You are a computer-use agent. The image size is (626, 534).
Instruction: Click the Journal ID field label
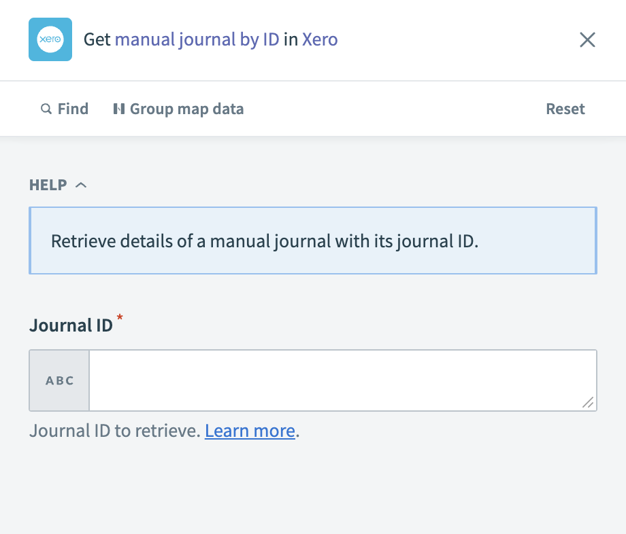tap(71, 325)
